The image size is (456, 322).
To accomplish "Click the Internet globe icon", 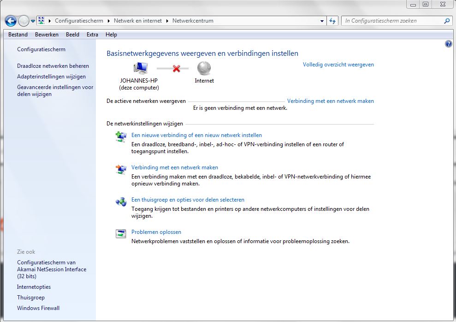I will point(204,68).
